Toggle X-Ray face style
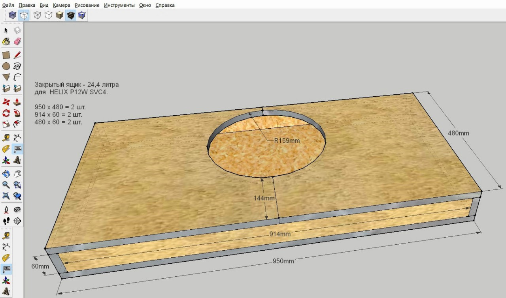This screenshot has width=506, height=298. tap(13, 15)
